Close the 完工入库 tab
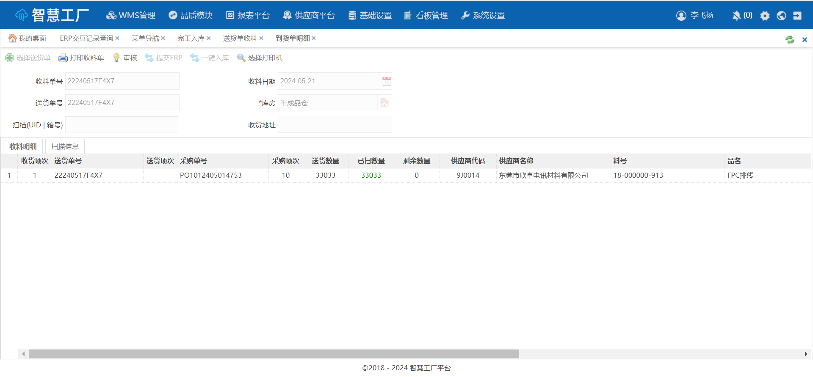 [x=209, y=38]
